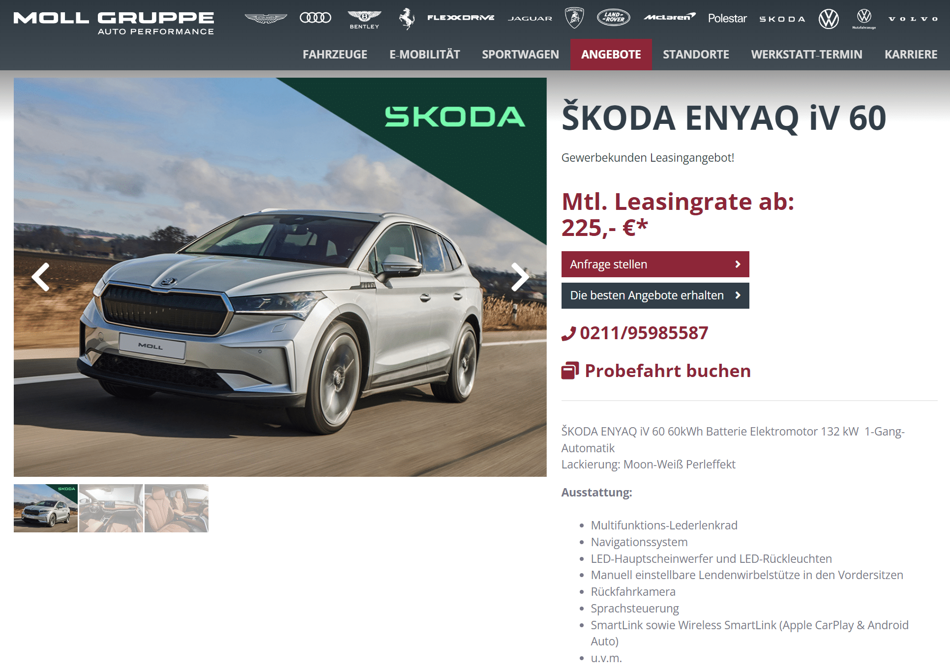This screenshot has width=950, height=670.
Task: Open the E-Mobilität menu
Action: (425, 55)
